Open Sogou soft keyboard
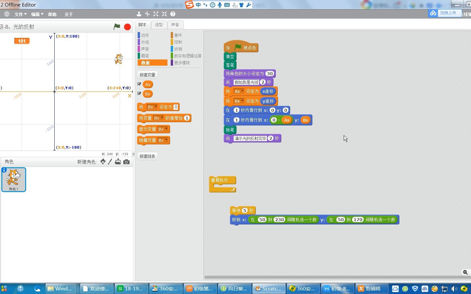Viewport: 471px width, 294px height. [227, 5]
